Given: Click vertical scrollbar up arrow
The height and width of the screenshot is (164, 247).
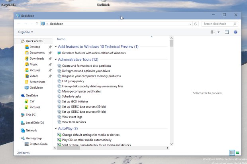Looking at the screenshot, I should pyautogui.click(x=171, y=38).
